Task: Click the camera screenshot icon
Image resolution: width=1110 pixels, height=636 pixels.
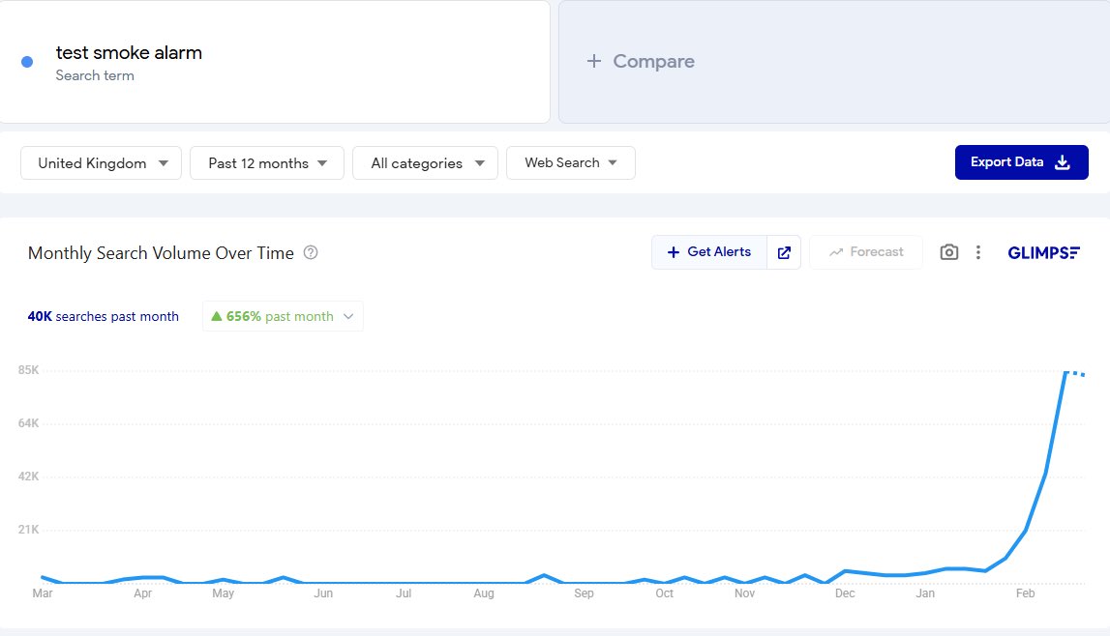Action: coord(948,252)
